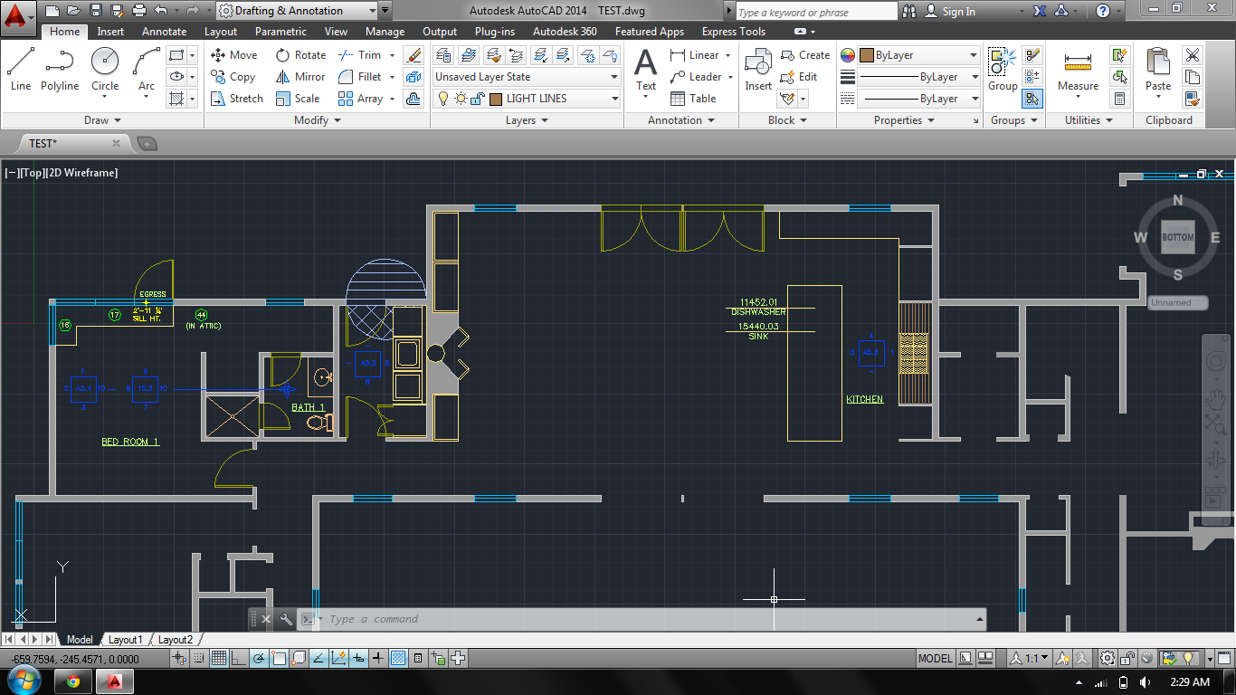Toggle Ortho Mode in status bar

[x=239, y=658]
